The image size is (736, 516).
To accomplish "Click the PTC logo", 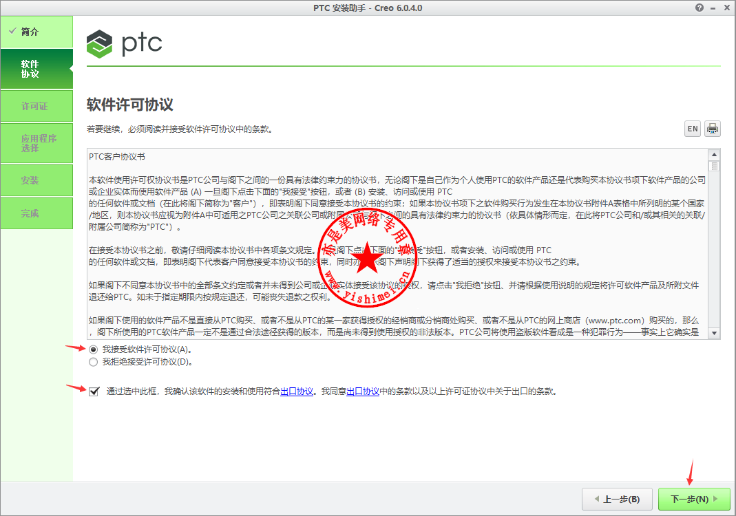I will tap(125, 43).
